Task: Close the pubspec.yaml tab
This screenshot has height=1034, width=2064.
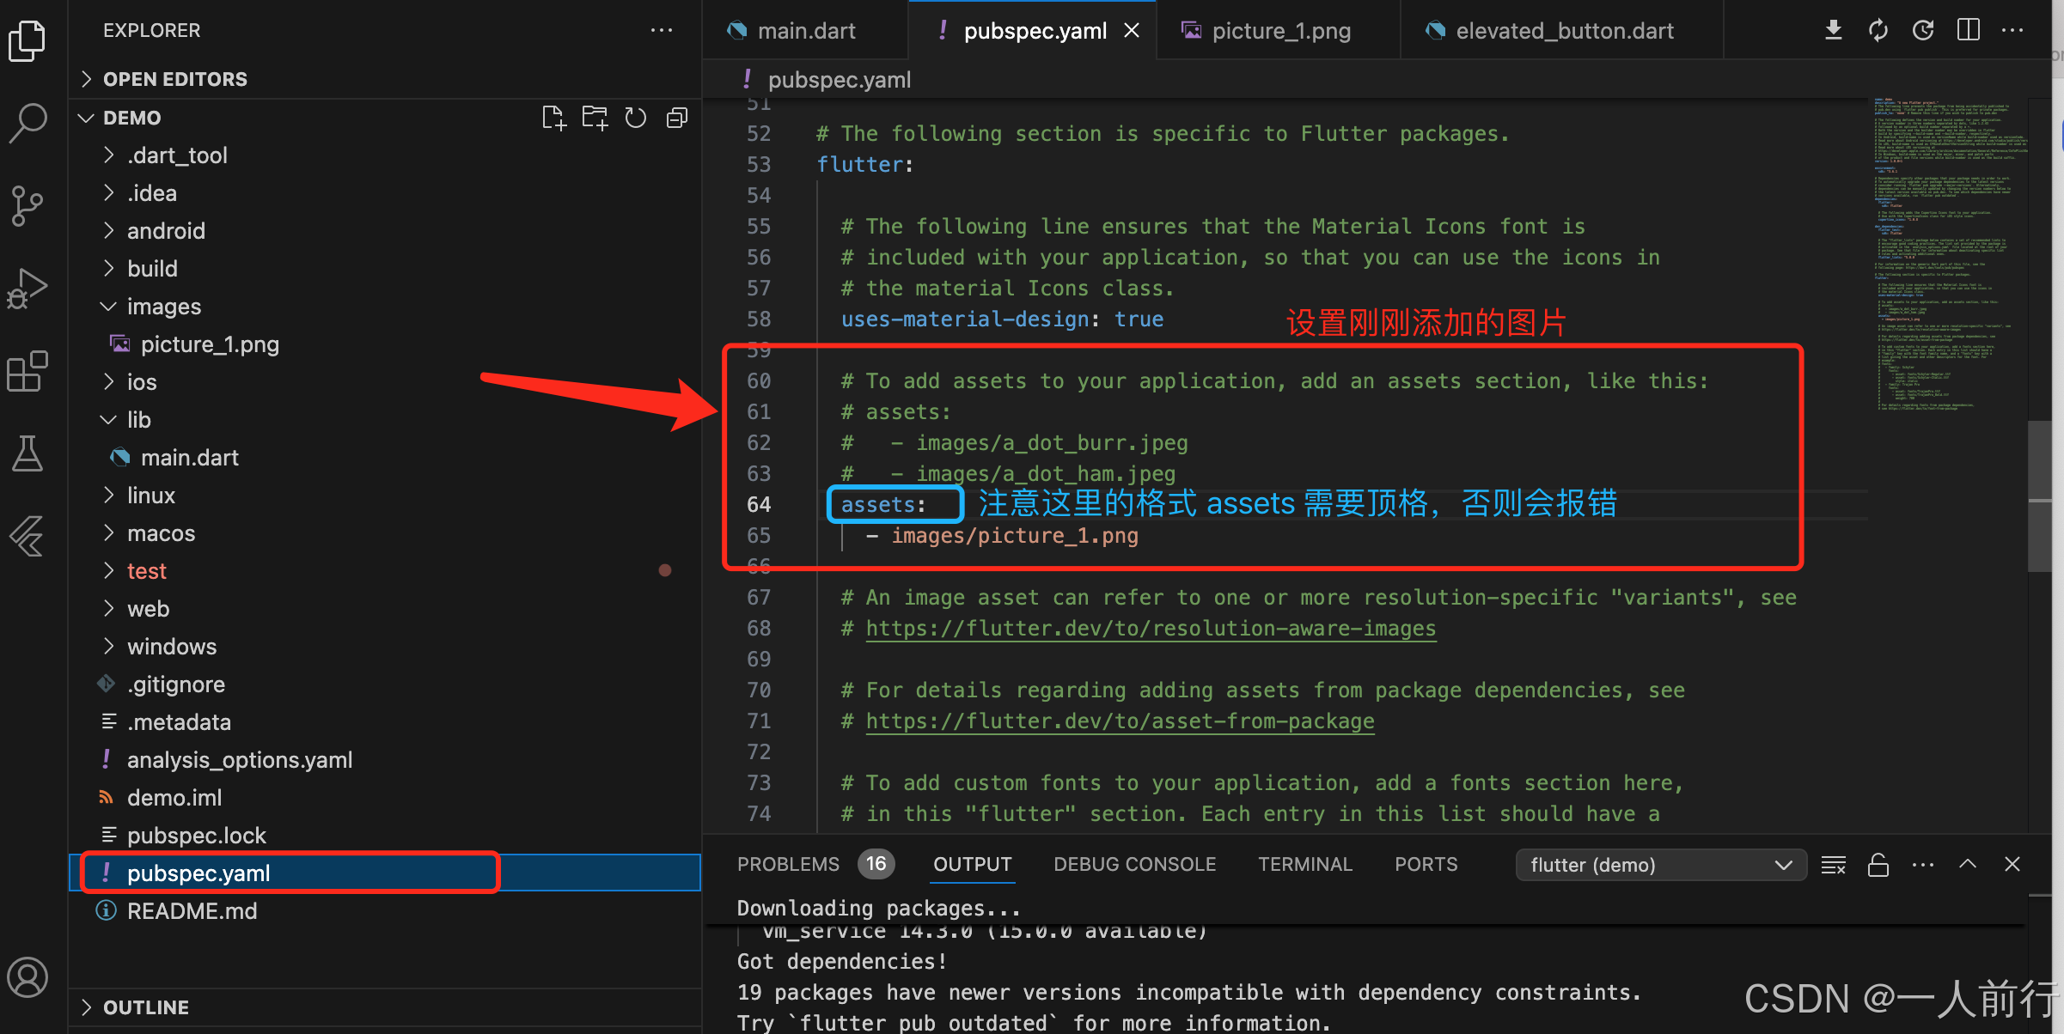Action: pyautogui.click(x=1132, y=31)
